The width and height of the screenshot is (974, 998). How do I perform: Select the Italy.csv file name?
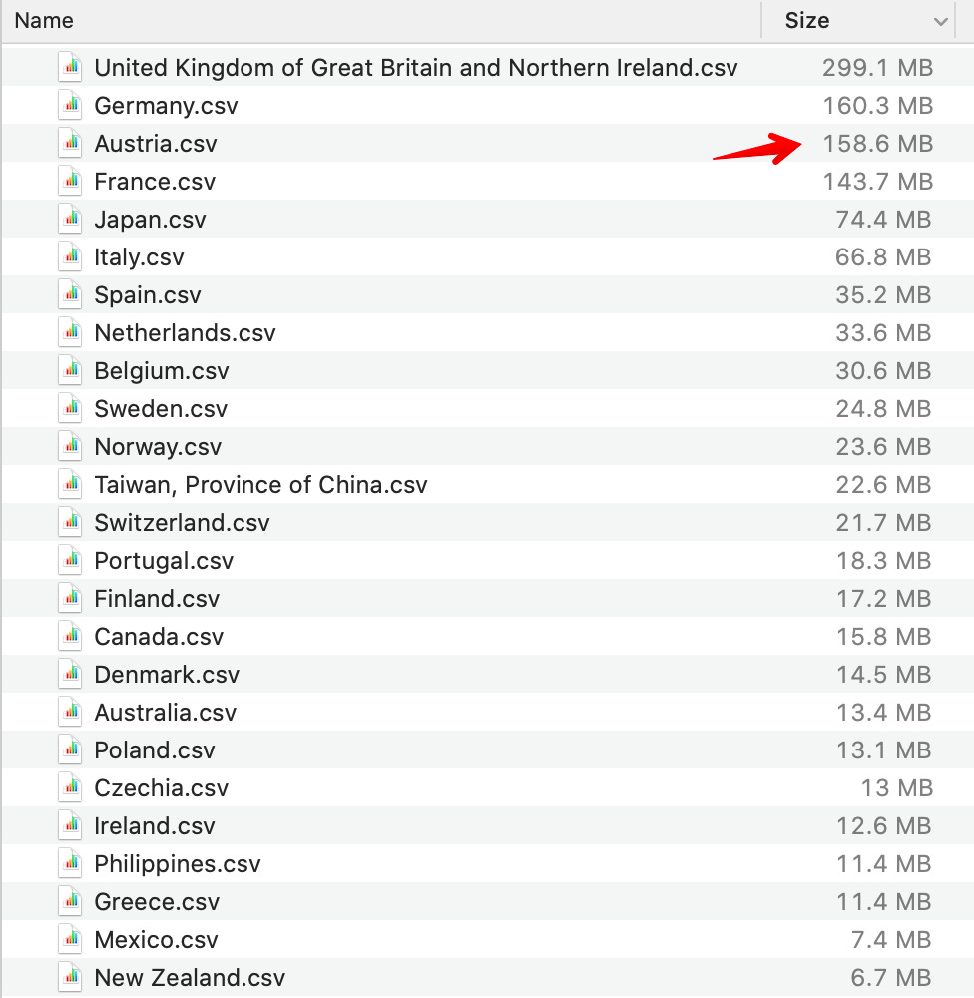(139, 257)
